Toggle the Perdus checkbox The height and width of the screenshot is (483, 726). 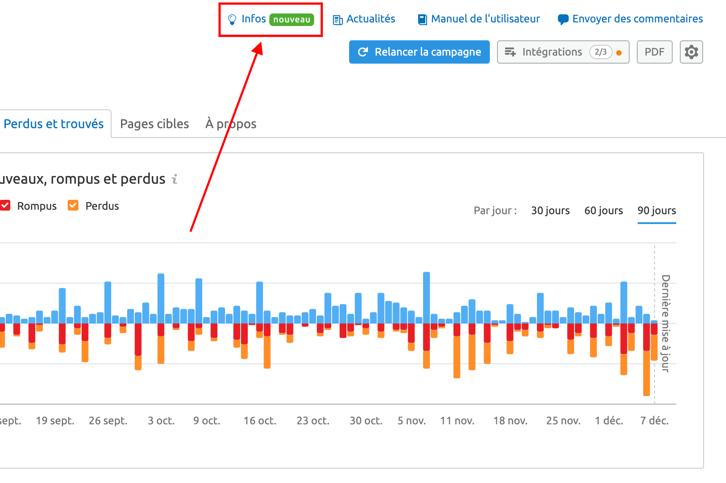tap(73, 206)
